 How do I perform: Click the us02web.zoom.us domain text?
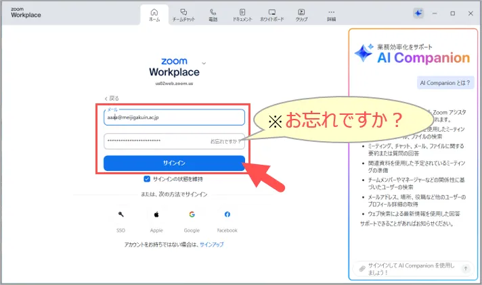[174, 84]
